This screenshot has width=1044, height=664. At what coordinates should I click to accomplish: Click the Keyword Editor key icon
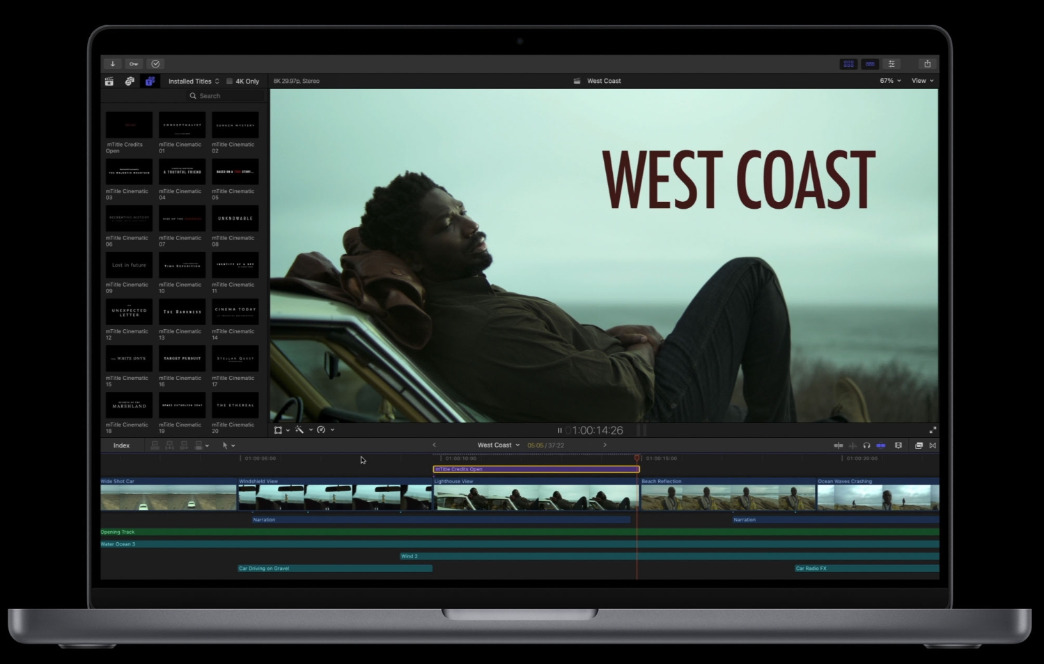(x=133, y=63)
